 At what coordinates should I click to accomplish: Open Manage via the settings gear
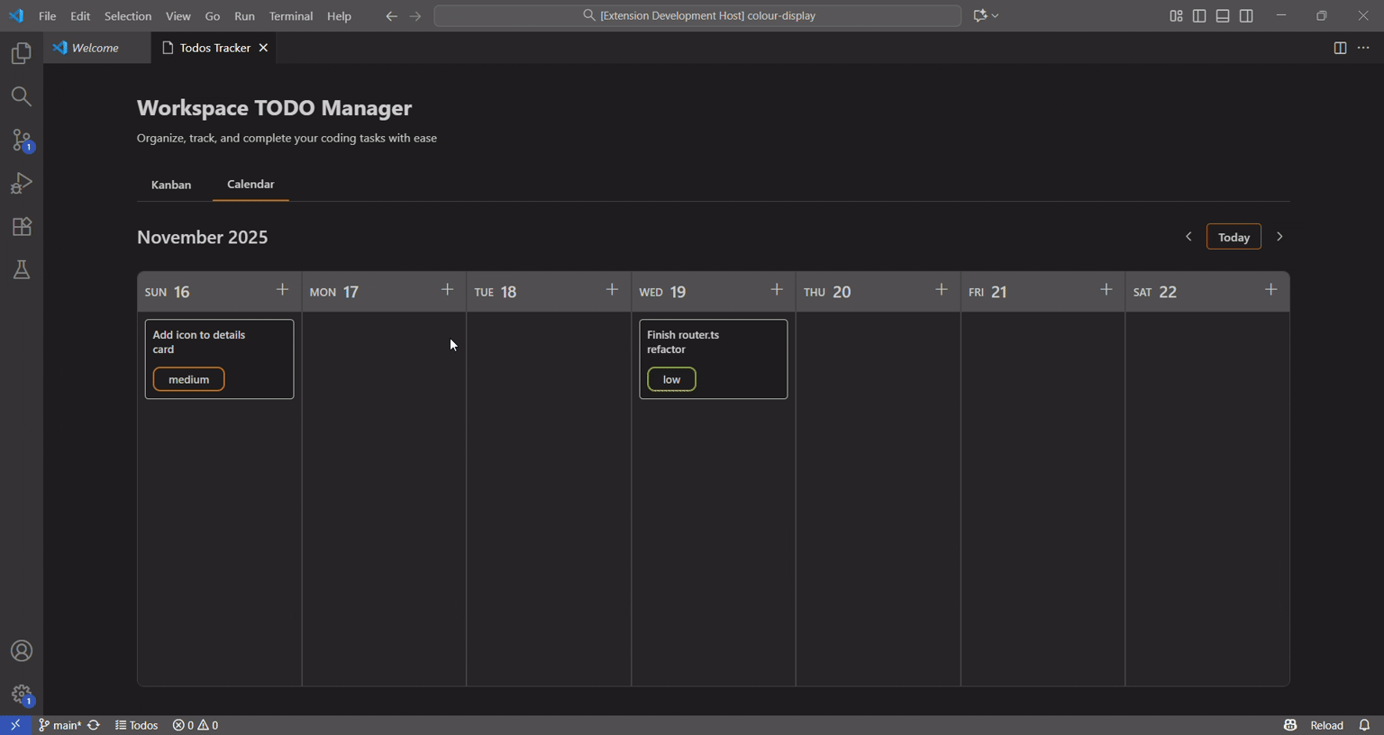click(x=21, y=694)
